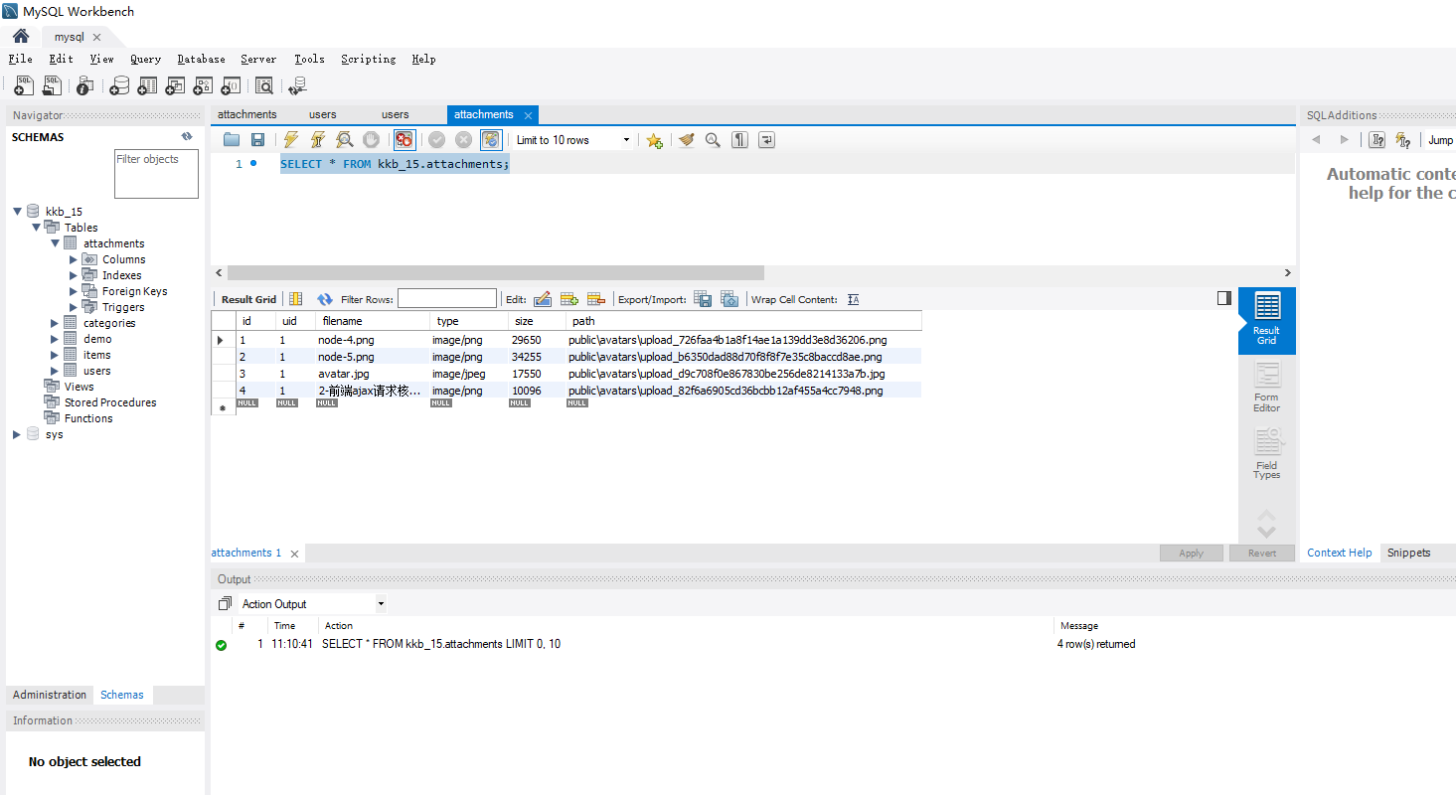
Task: Open the Limit to 10 rows dropdown
Action: pos(626,140)
